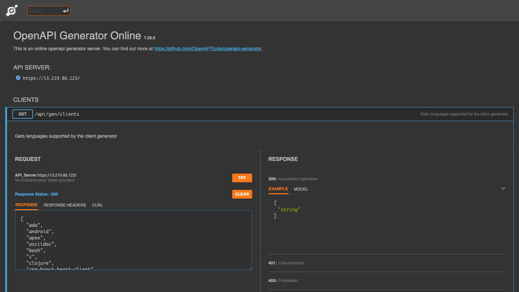Click the version number 7.26.0
Viewport: 519px width, 292px height.
tap(149, 38)
